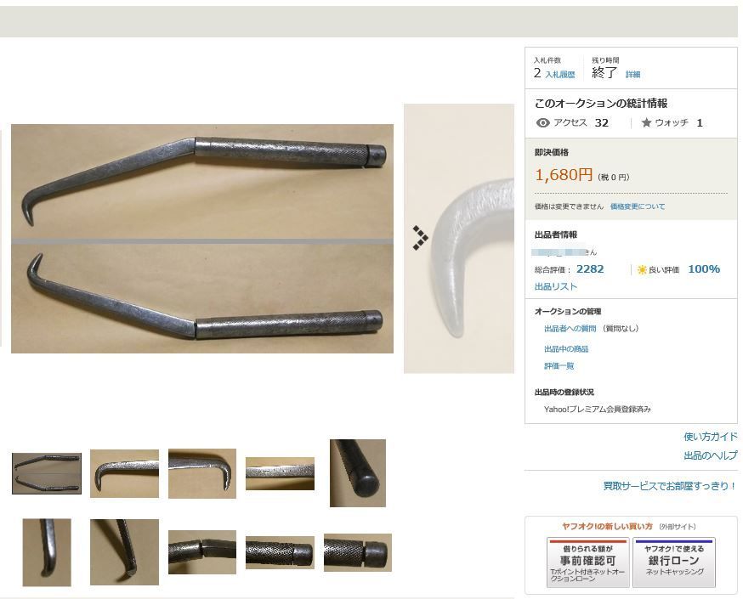Image resolution: width=743 pixels, height=599 pixels.
Task: Open 出品者への質問 link
Action: pyautogui.click(x=570, y=328)
